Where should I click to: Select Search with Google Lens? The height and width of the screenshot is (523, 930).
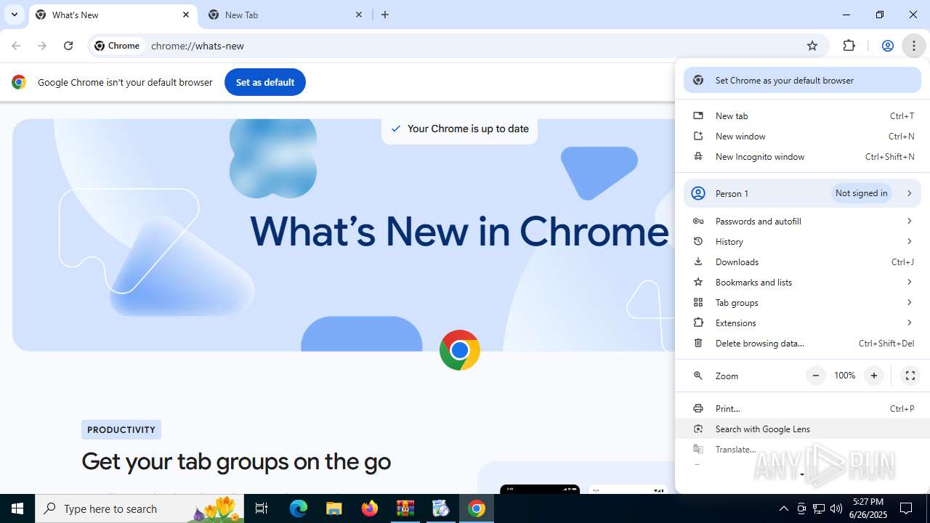pyautogui.click(x=802, y=429)
